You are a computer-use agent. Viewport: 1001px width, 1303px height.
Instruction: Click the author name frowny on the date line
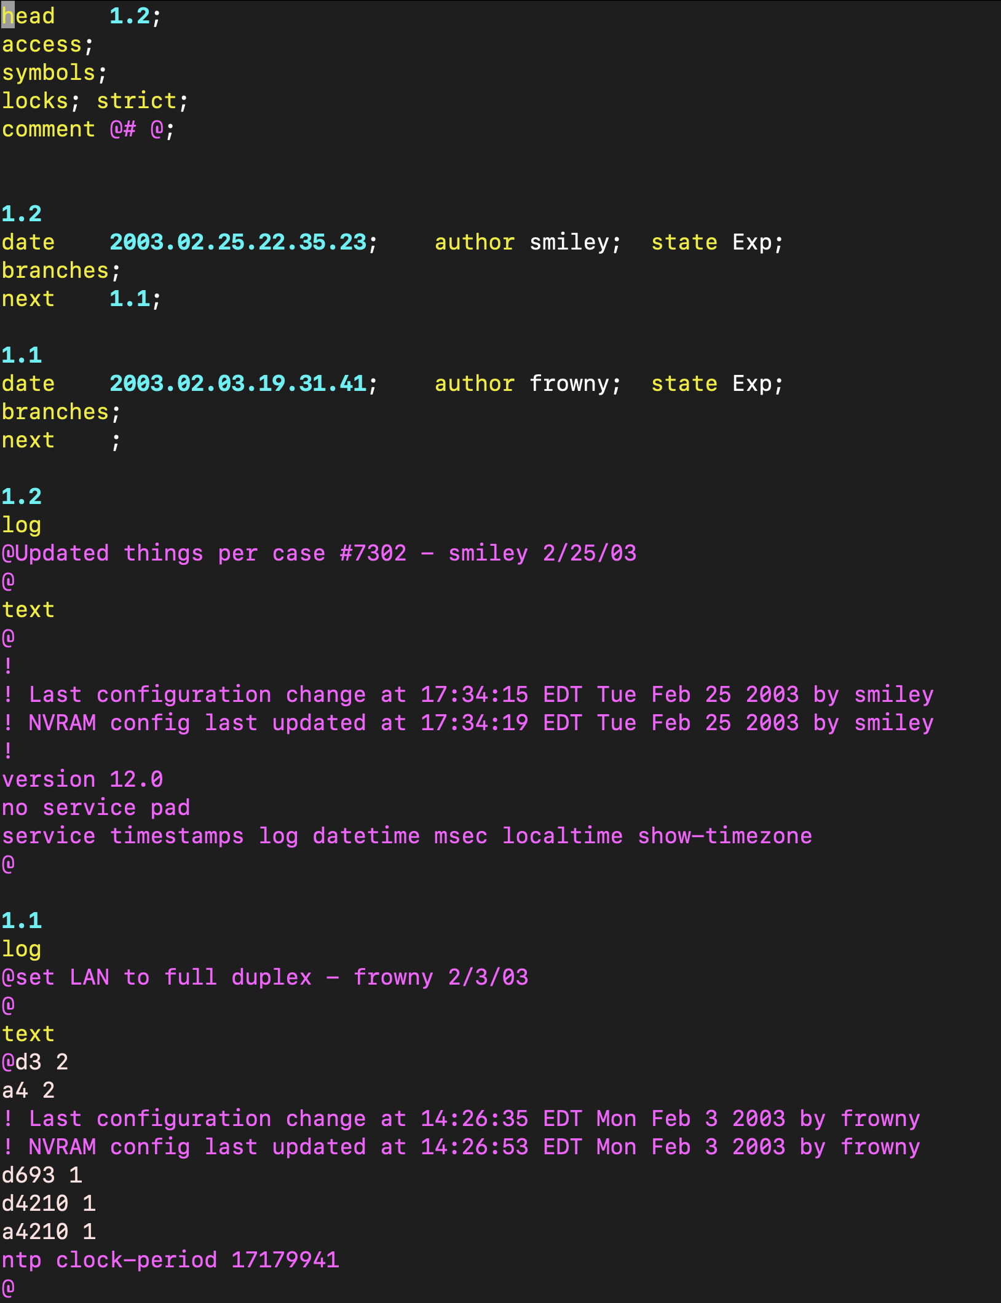pos(569,384)
